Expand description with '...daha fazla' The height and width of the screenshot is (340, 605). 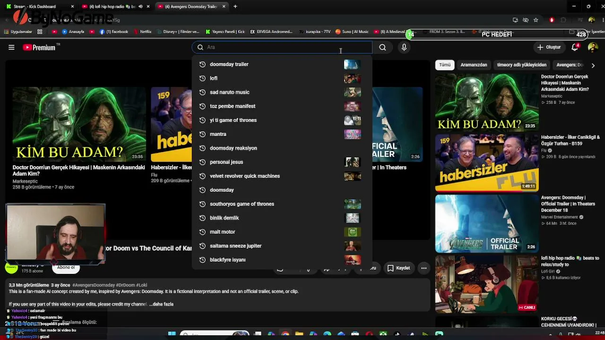pos(161,304)
